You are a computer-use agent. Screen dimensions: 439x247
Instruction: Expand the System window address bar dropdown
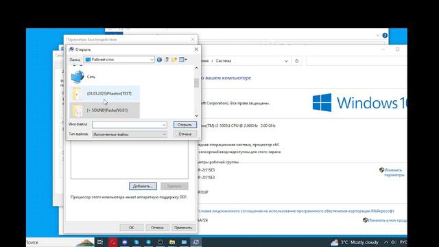coord(286,61)
